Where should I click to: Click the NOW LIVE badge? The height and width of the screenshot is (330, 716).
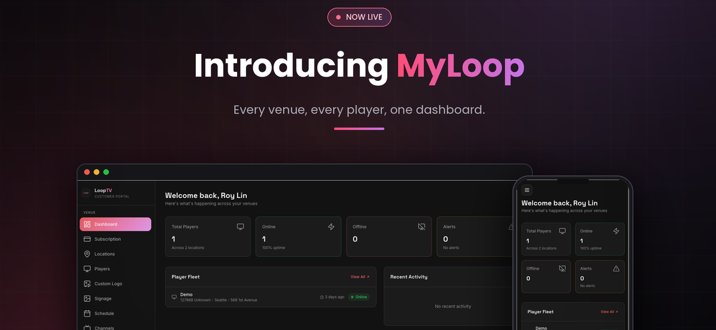click(359, 17)
